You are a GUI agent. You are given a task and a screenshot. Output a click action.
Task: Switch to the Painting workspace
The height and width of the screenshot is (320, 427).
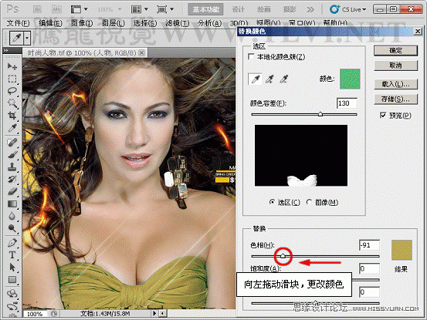pyautogui.click(x=264, y=9)
